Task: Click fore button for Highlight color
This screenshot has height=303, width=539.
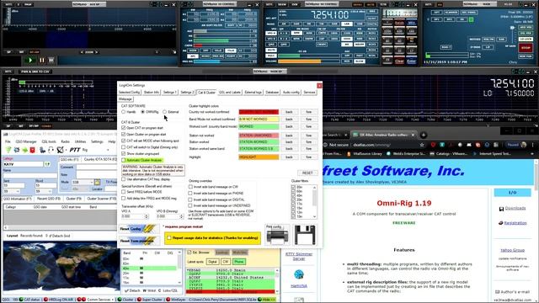Action: pos(309,157)
